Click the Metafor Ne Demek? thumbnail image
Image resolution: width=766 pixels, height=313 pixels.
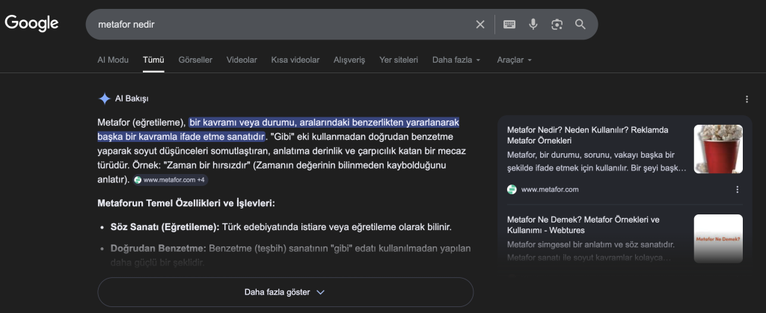click(718, 239)
